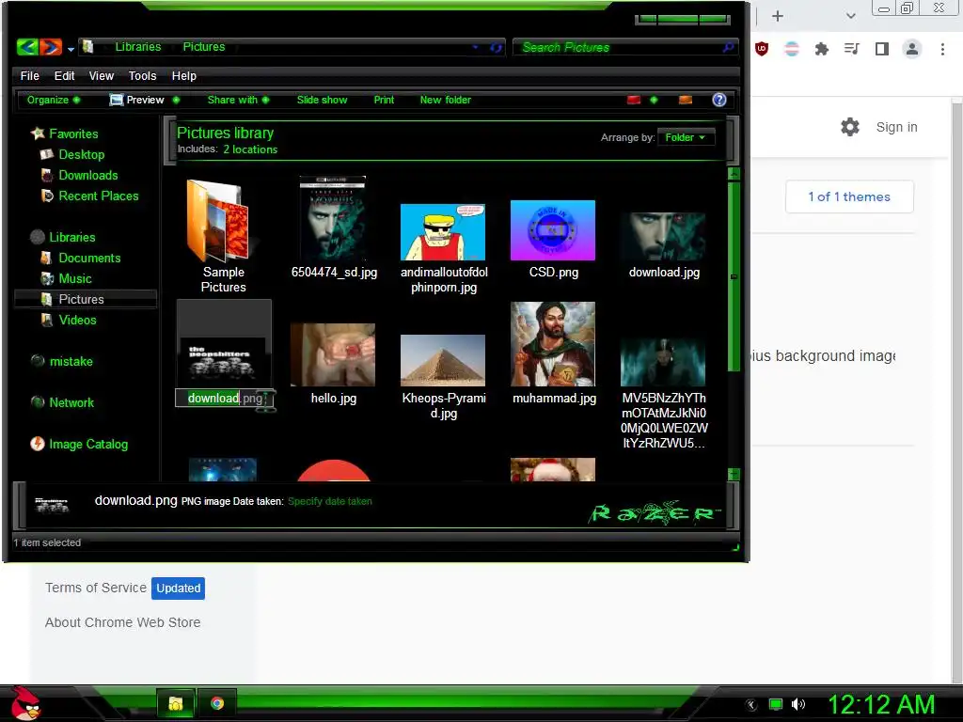The width and height of the screenshot is (963, 722).
Task: Open the View menu
Action: (102, 75)
